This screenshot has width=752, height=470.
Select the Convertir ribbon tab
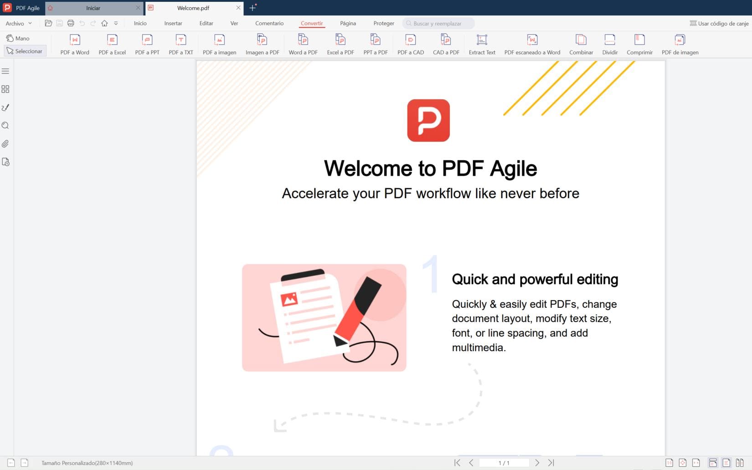pos(312,23)
